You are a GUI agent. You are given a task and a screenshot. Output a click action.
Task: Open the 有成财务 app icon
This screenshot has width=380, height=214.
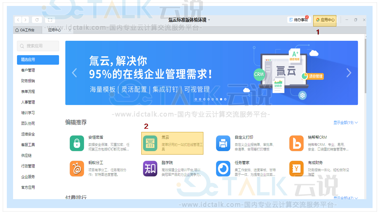[x=297, y=169]
